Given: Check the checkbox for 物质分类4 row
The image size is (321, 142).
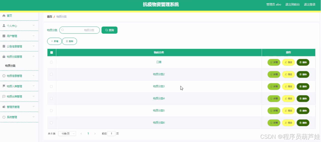Looking at the screenshot, I should tap(51, 98).
